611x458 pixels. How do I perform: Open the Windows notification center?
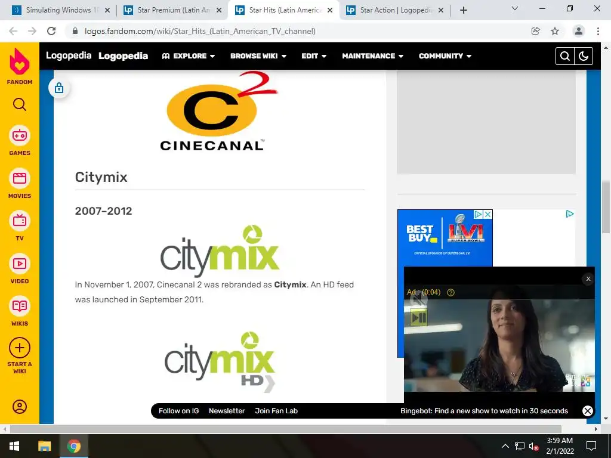(591, 446)
